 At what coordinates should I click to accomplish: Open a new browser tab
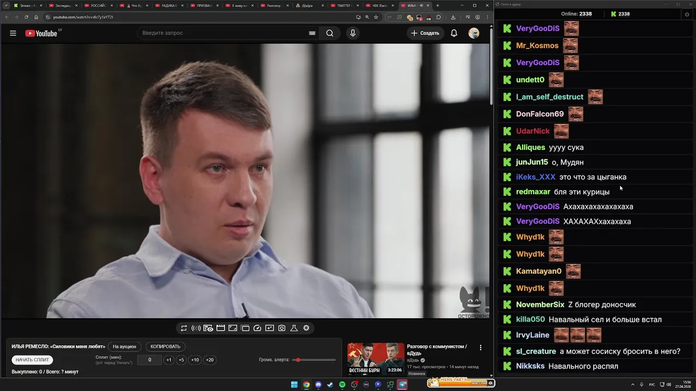click(x=438, y=5)
